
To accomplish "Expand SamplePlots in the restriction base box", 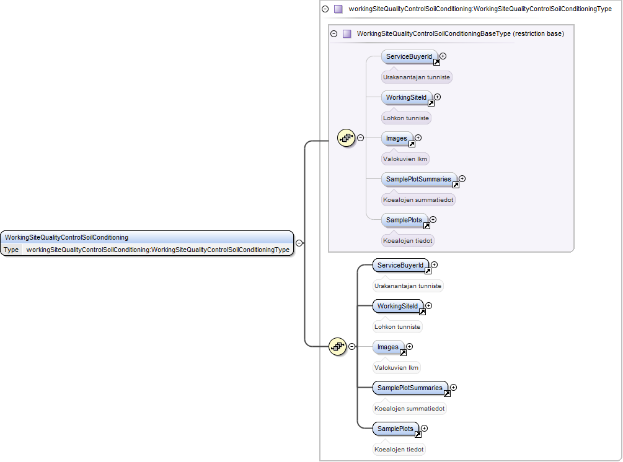I will [433, 219].
